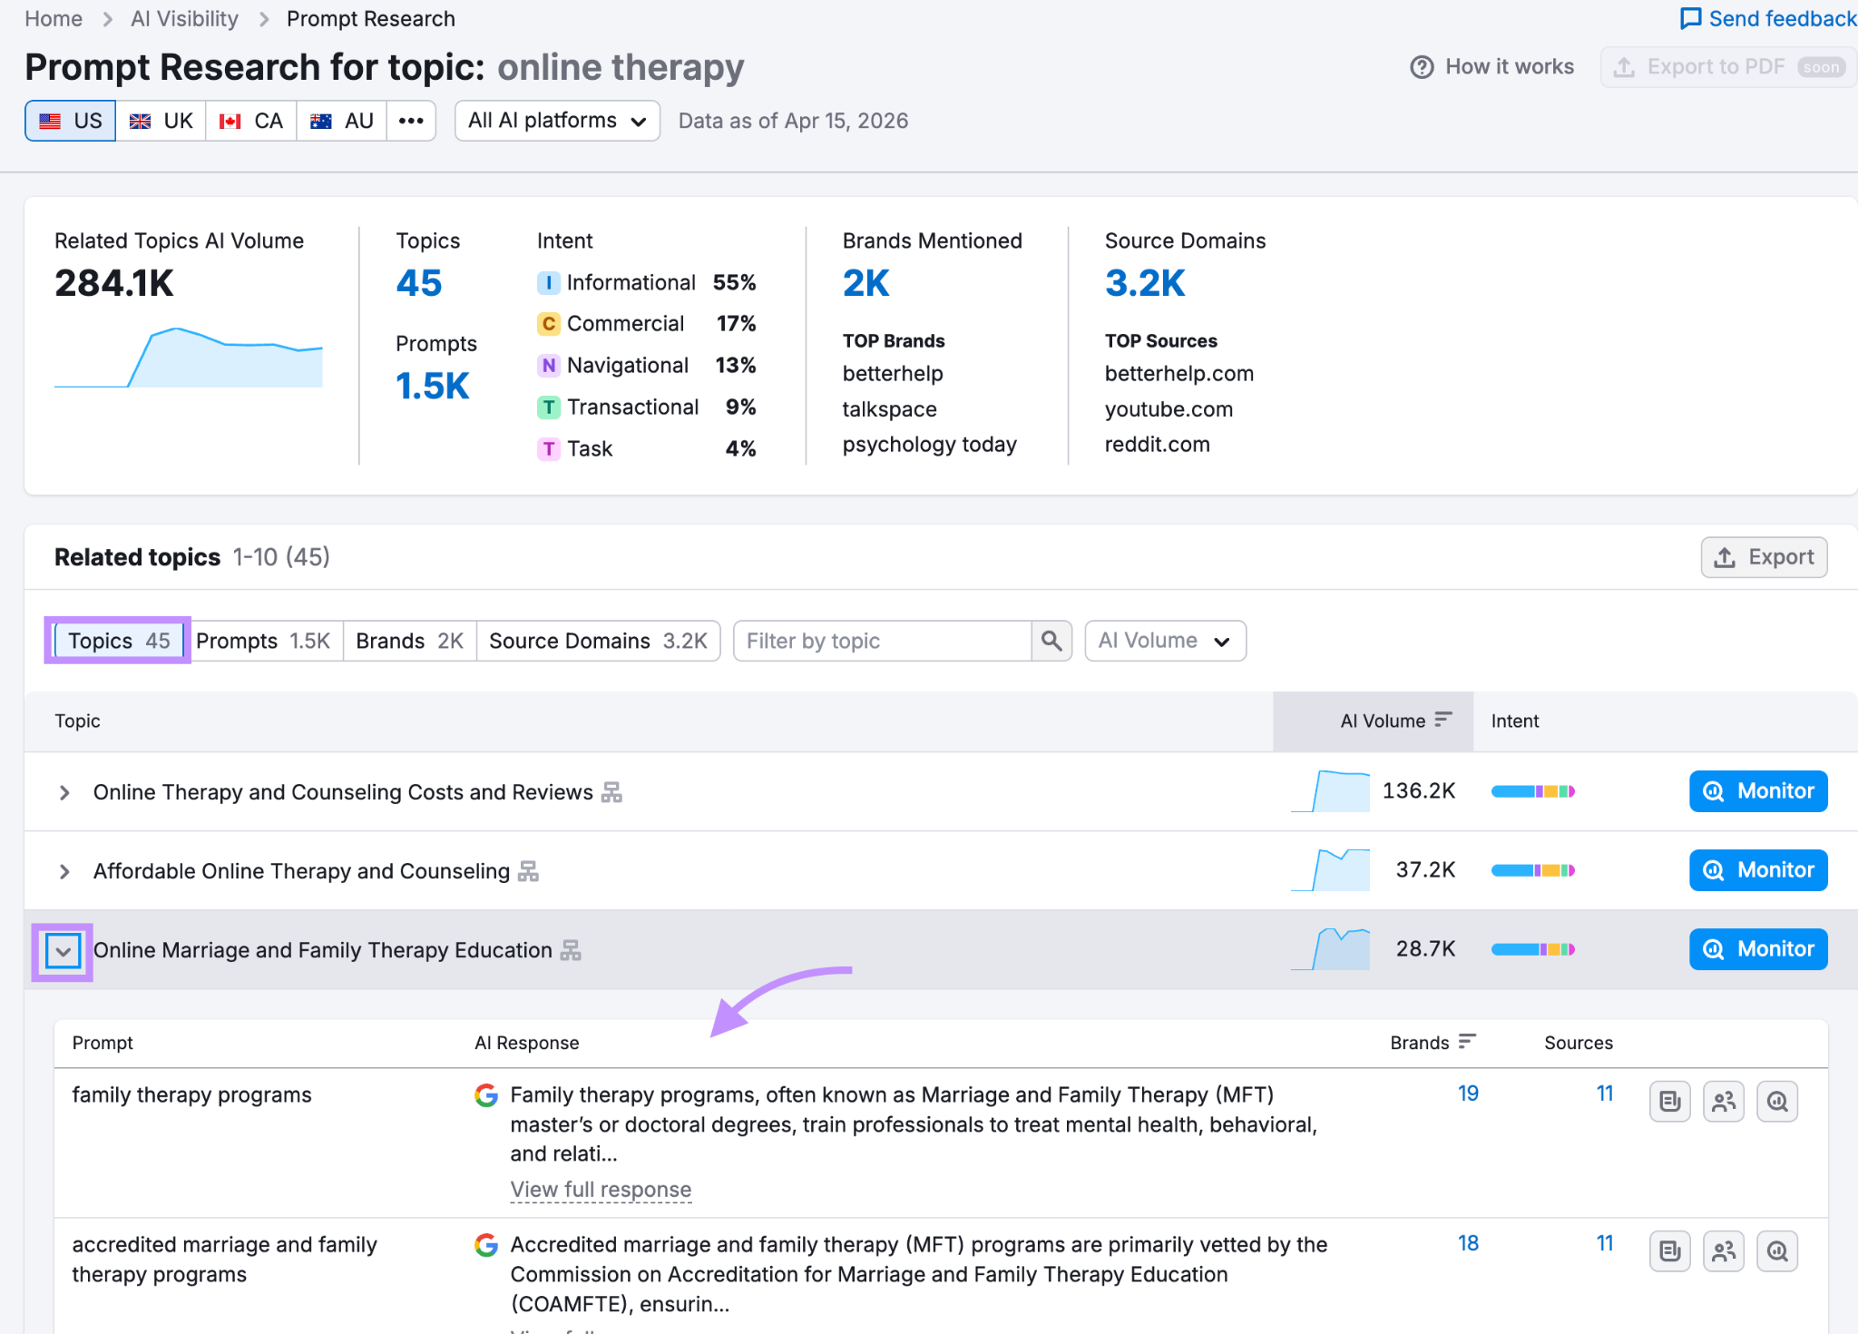
Task: Open the Source Domains 3.2K tab
Action: [x=598, y=641]
